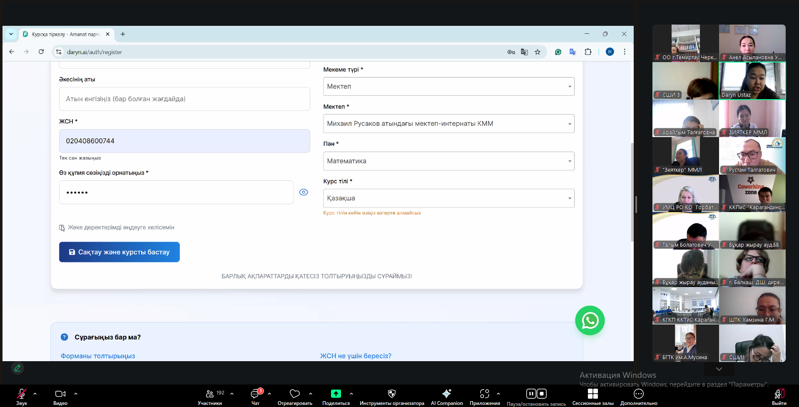Open host tools shield icon
799x407 pixels.
pyautogui.click(x=391, y=394)
